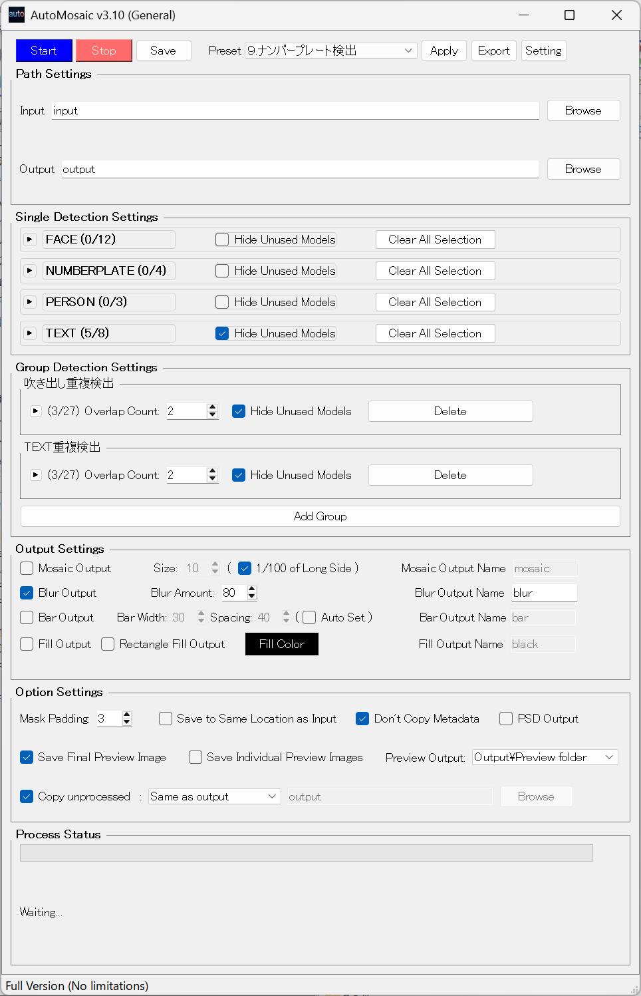Increase the Blur Amount stepper value
The width and height of the screenshot is (641, 996).
tap(251, 589)
